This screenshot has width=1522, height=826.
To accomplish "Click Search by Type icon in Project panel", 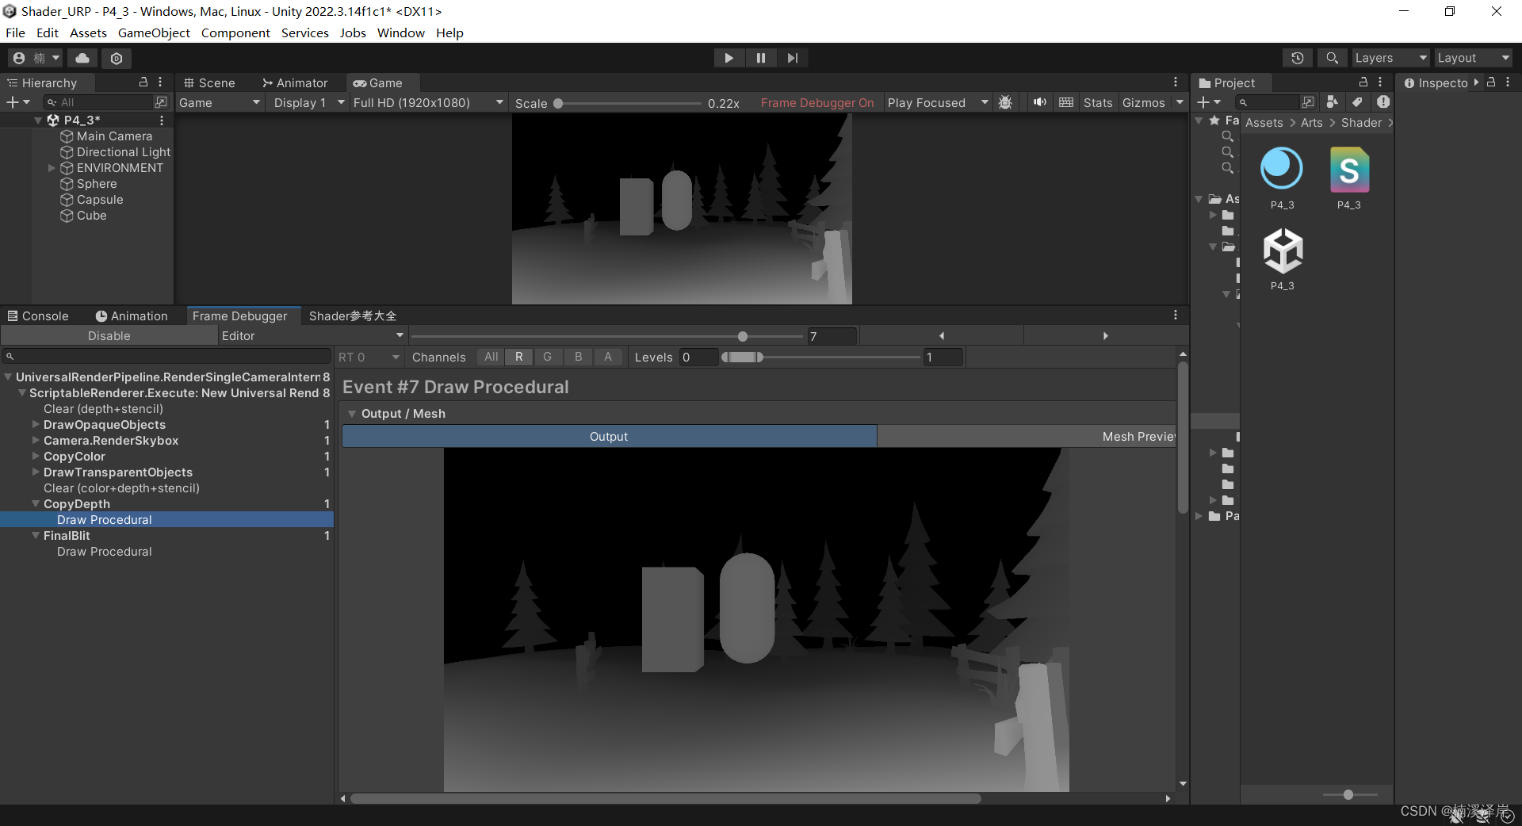I will pos(1333,102).
